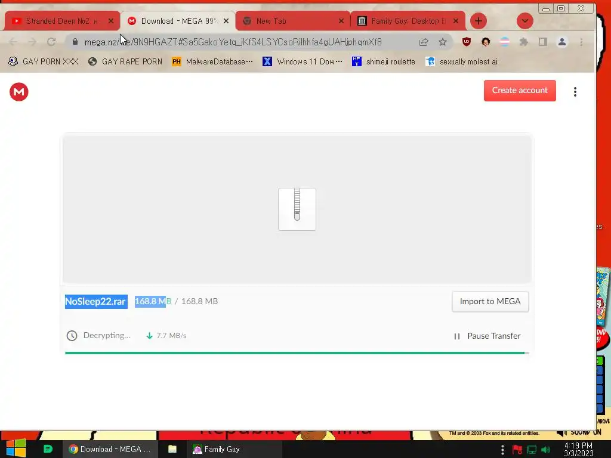The height and width of the screenshot is (458, 611).
Task: Close the Family Guy Desktop tab
Action: (456, 21)
